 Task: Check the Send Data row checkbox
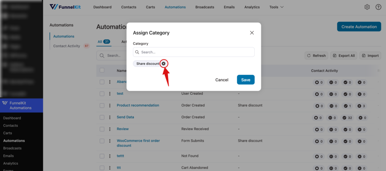click(102, 117)
